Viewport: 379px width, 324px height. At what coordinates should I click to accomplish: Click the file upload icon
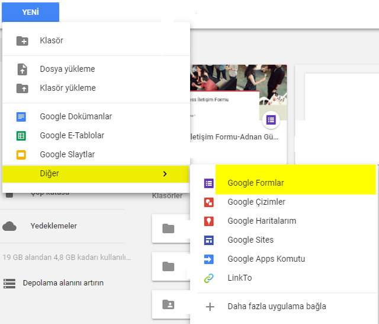[x=23, y=69]
